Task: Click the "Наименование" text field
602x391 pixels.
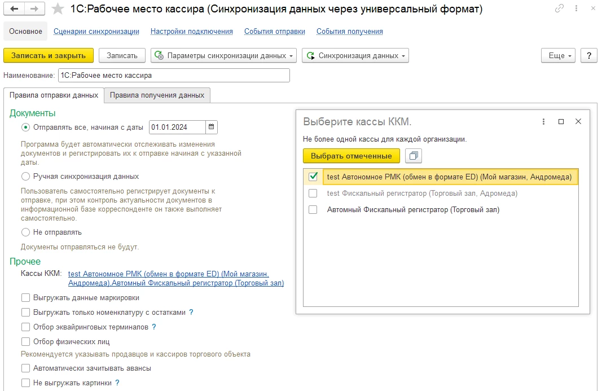Action: pos(173,75)
